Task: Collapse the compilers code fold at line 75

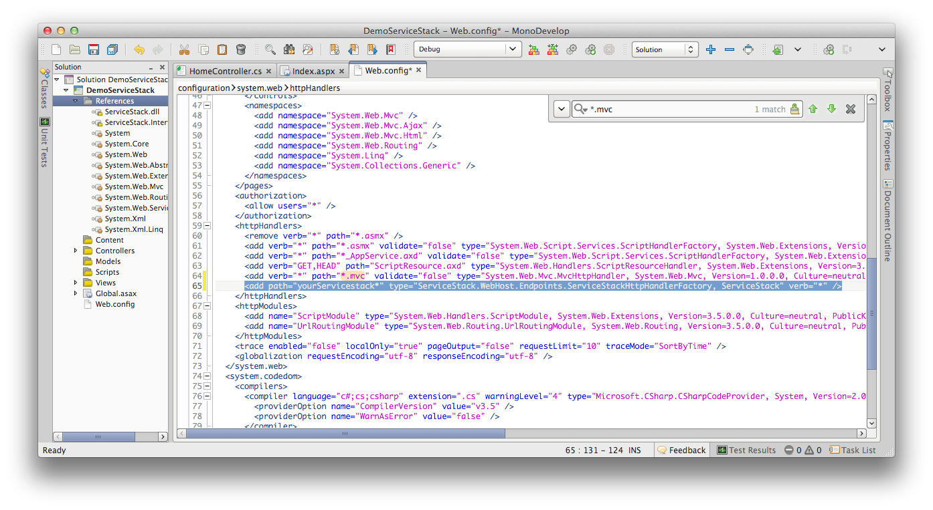Action: tap(206, 386)
